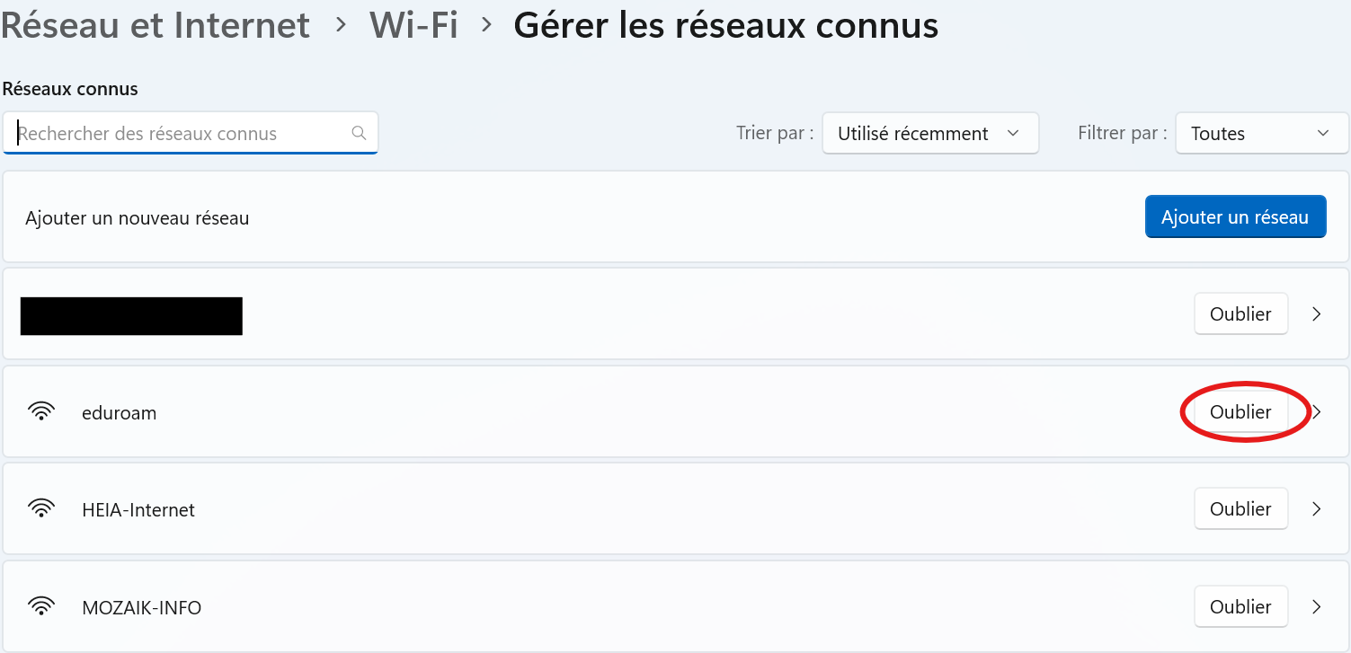The width and height of the screenshot is (1351, 653).
Task: Navigate to the Wi-Fi breadcrumb
Action: tap(413, 25)
